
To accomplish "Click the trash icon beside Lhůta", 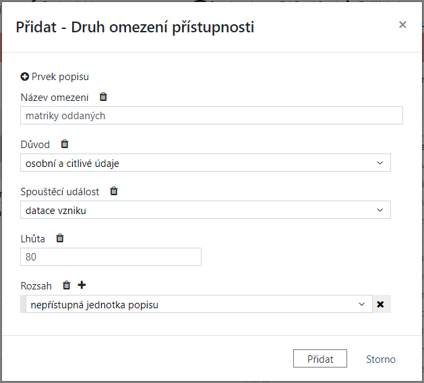I will (x=60, y=238).
